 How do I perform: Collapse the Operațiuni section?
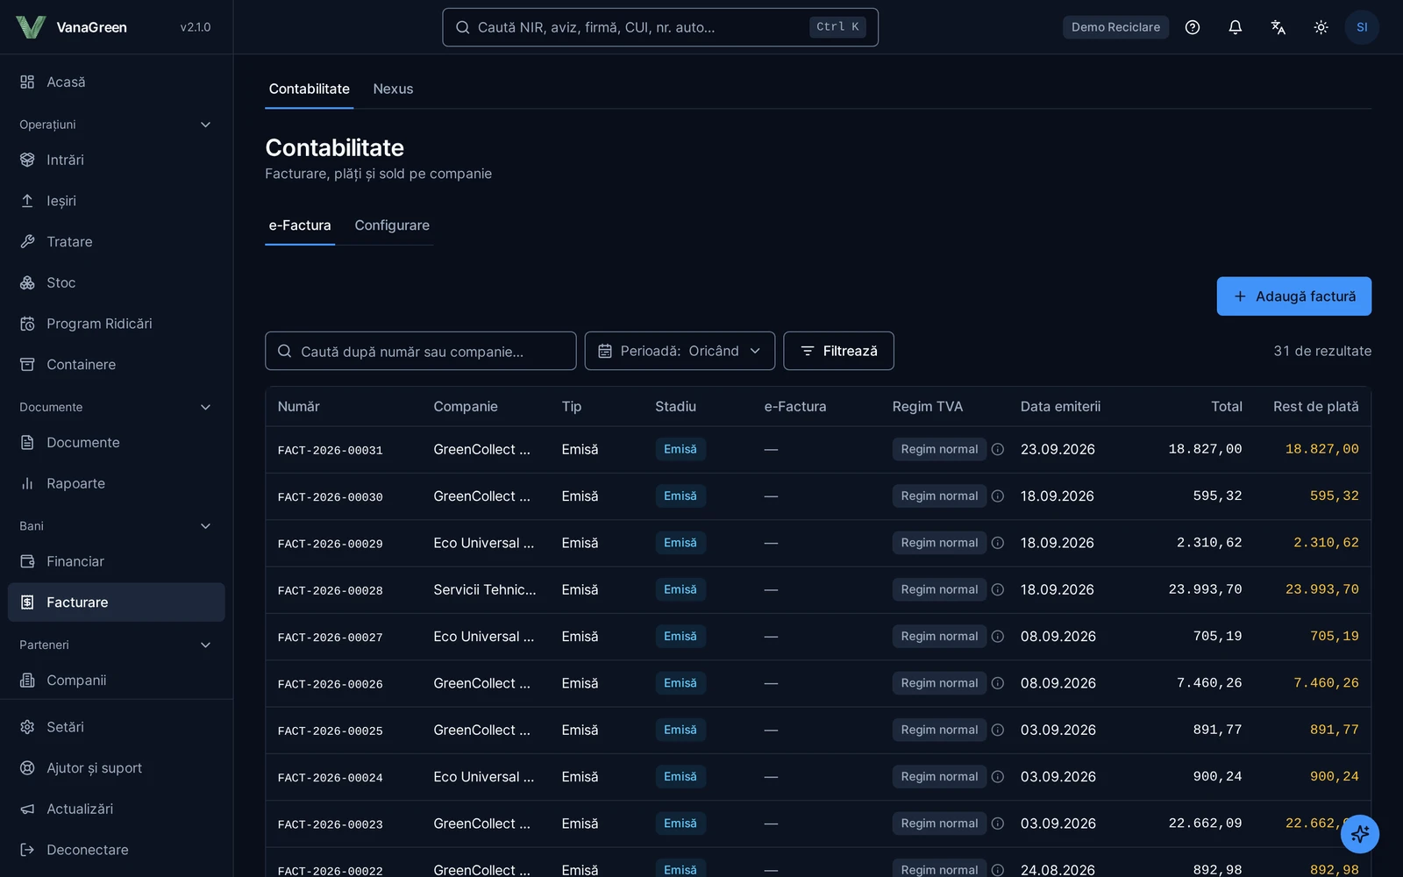coord(117,125)
